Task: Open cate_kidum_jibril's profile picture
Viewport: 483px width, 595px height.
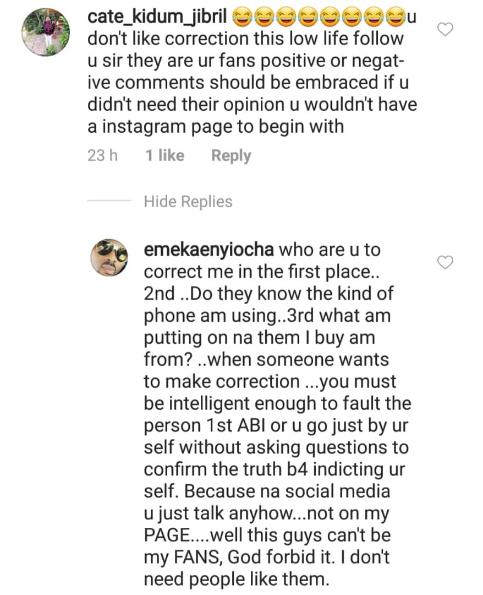Action: (46, 32)
